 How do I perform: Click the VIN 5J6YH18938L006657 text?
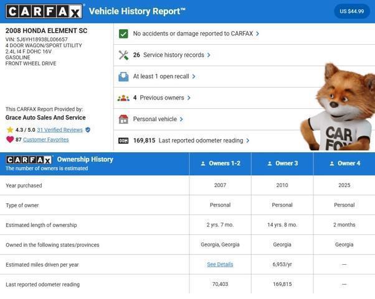click(x=37, y=39)
